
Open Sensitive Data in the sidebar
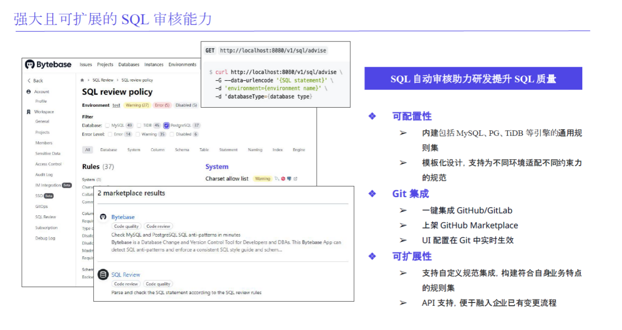(48, 153)
